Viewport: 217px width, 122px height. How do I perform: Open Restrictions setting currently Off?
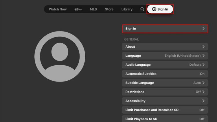click(165, 92)
